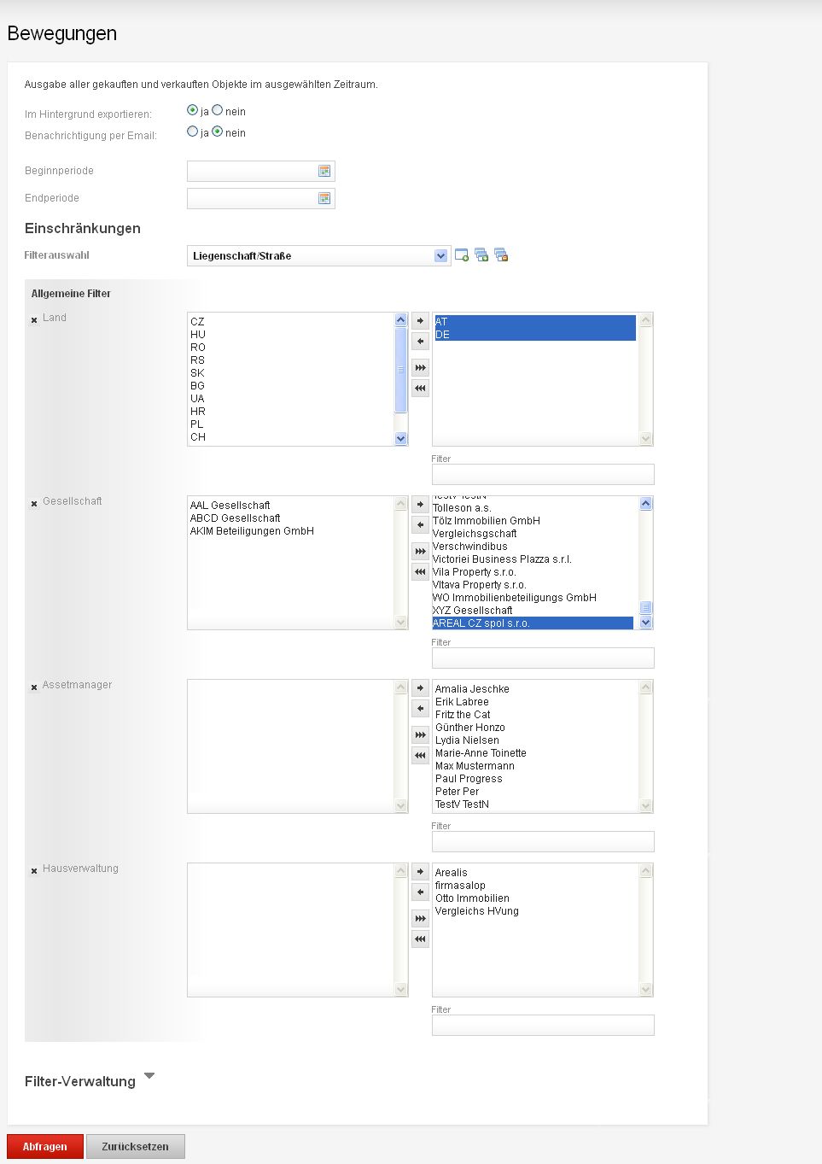Remove the Land filter with x icon
The height and width of the screenshot is (1164, 822).
pyautogui.click(x=34, y=320)
